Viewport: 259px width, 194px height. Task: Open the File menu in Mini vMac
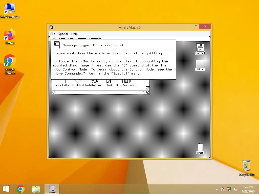53,34
